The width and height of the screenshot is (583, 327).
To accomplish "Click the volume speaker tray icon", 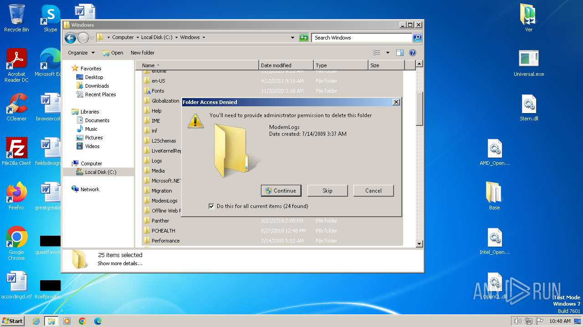I will pyautogui.click(x=518, y=321).
